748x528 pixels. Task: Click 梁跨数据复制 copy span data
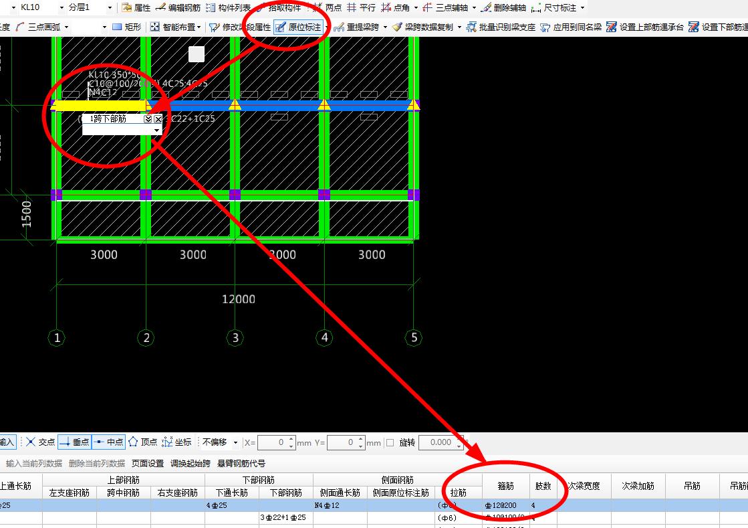tap(422, 27)
